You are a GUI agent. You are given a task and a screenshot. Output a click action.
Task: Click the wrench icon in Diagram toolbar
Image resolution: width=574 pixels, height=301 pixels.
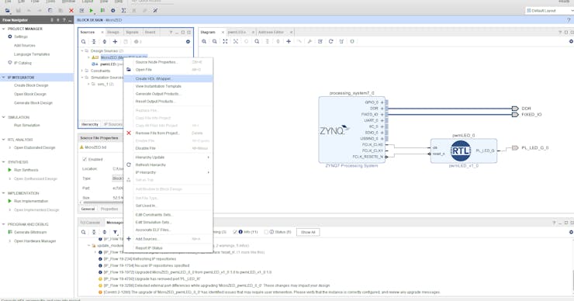coord(309,41)
